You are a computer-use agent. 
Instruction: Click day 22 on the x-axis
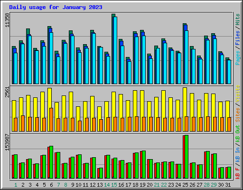[x=164, y=185]
